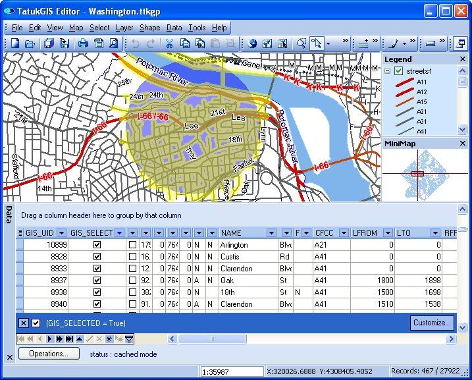
Task: Show full extent with the globe icon
Action: (253, 43)
